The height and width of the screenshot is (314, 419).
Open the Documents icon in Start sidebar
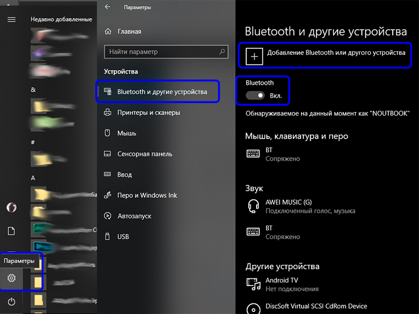click(12, 231)
